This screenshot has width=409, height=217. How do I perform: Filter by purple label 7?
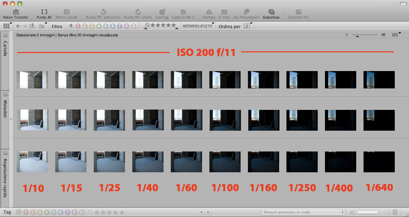(x=119, y=26)
